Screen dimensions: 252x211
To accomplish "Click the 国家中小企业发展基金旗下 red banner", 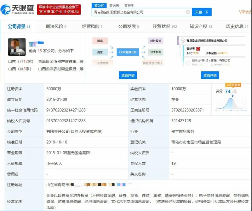I will coord(59,9).
